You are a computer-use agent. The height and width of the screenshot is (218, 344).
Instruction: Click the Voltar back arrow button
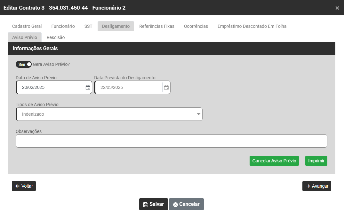coord(24,186)
